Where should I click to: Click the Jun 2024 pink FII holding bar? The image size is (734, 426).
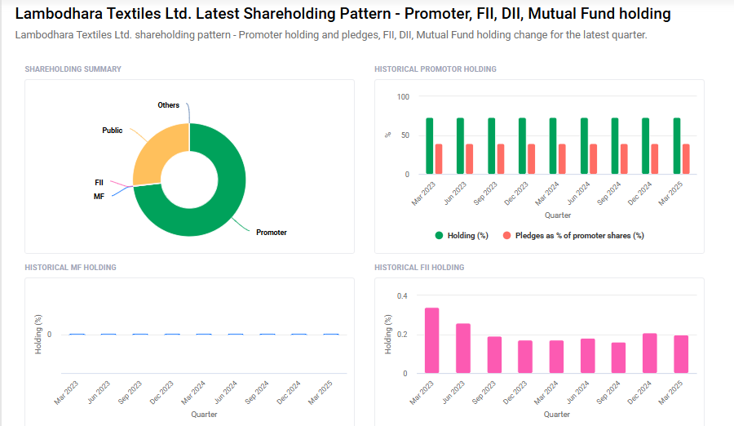(x=587, y=356)
